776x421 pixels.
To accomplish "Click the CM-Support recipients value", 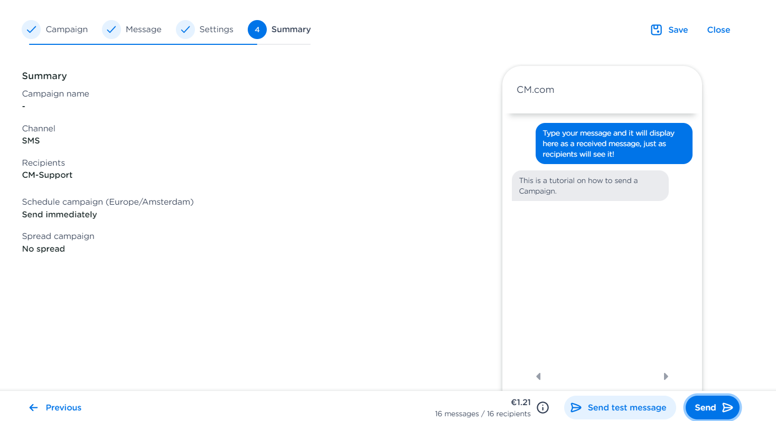I will click(x=47, y=175).
